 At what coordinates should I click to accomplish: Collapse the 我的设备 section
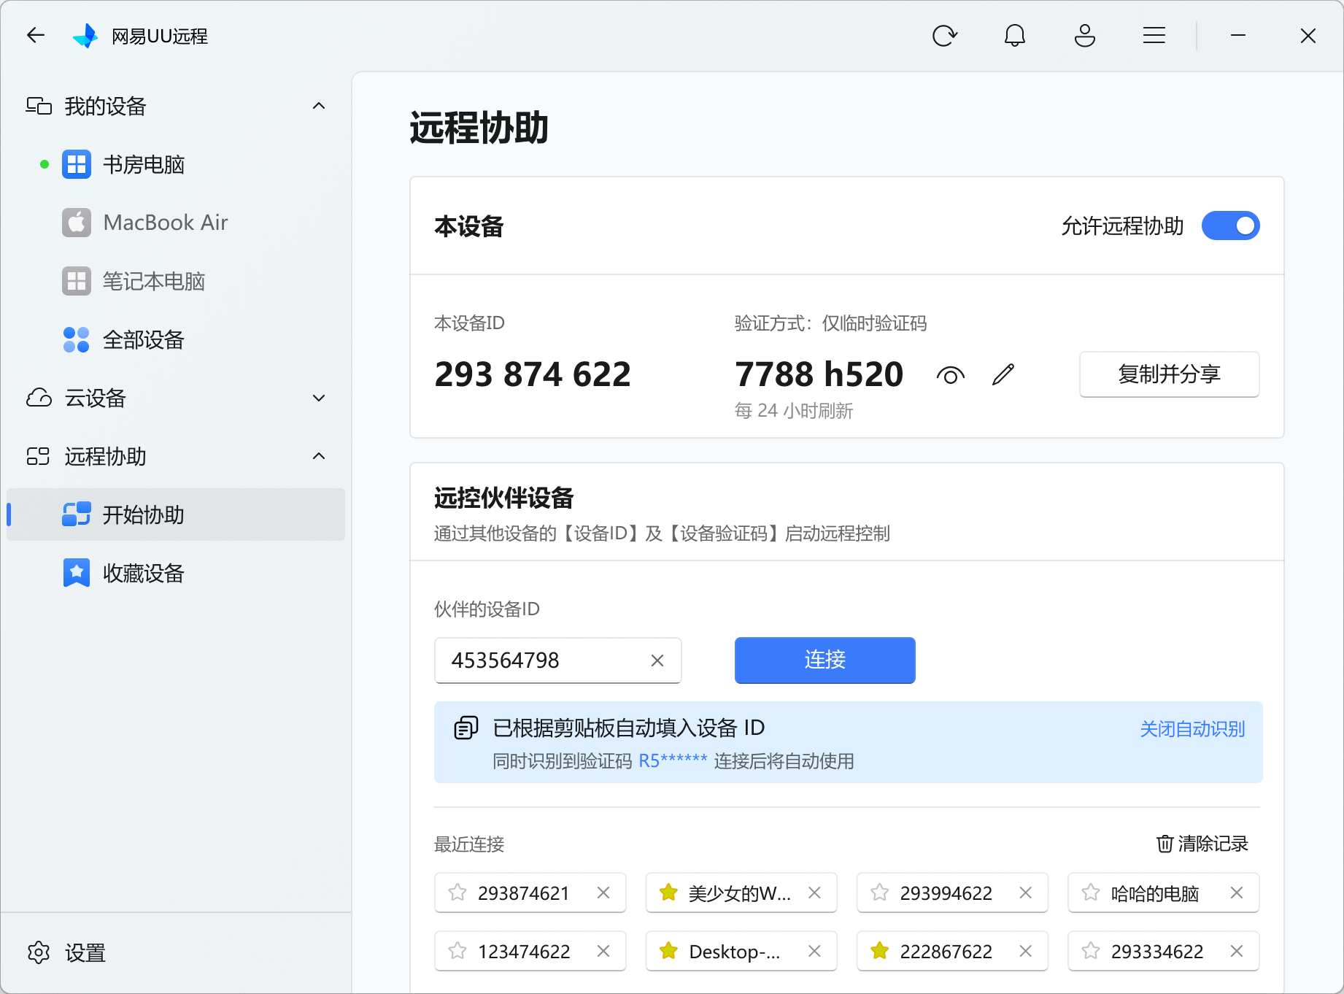(319, 106)
